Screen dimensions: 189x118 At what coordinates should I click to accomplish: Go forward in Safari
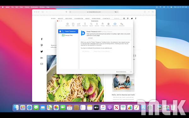click(50, 12)
